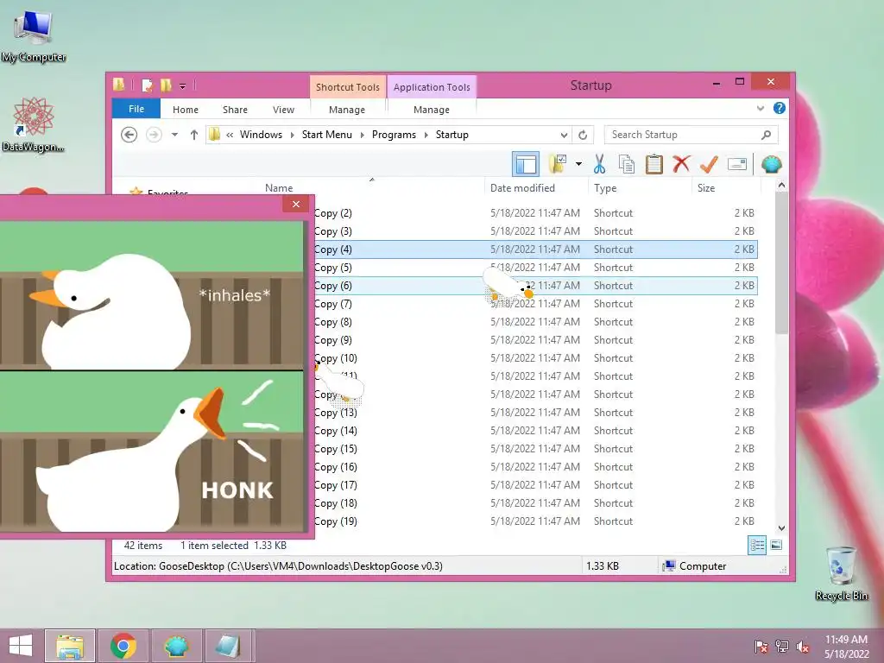Open the Home ribbon tab

click(x=186, y=110)
